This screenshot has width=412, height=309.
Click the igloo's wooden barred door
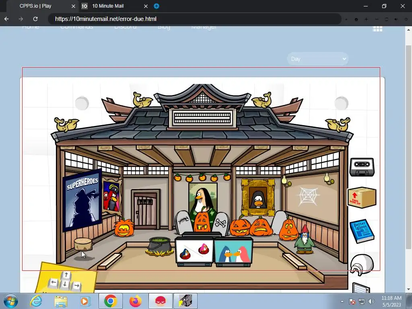[146, 209]
